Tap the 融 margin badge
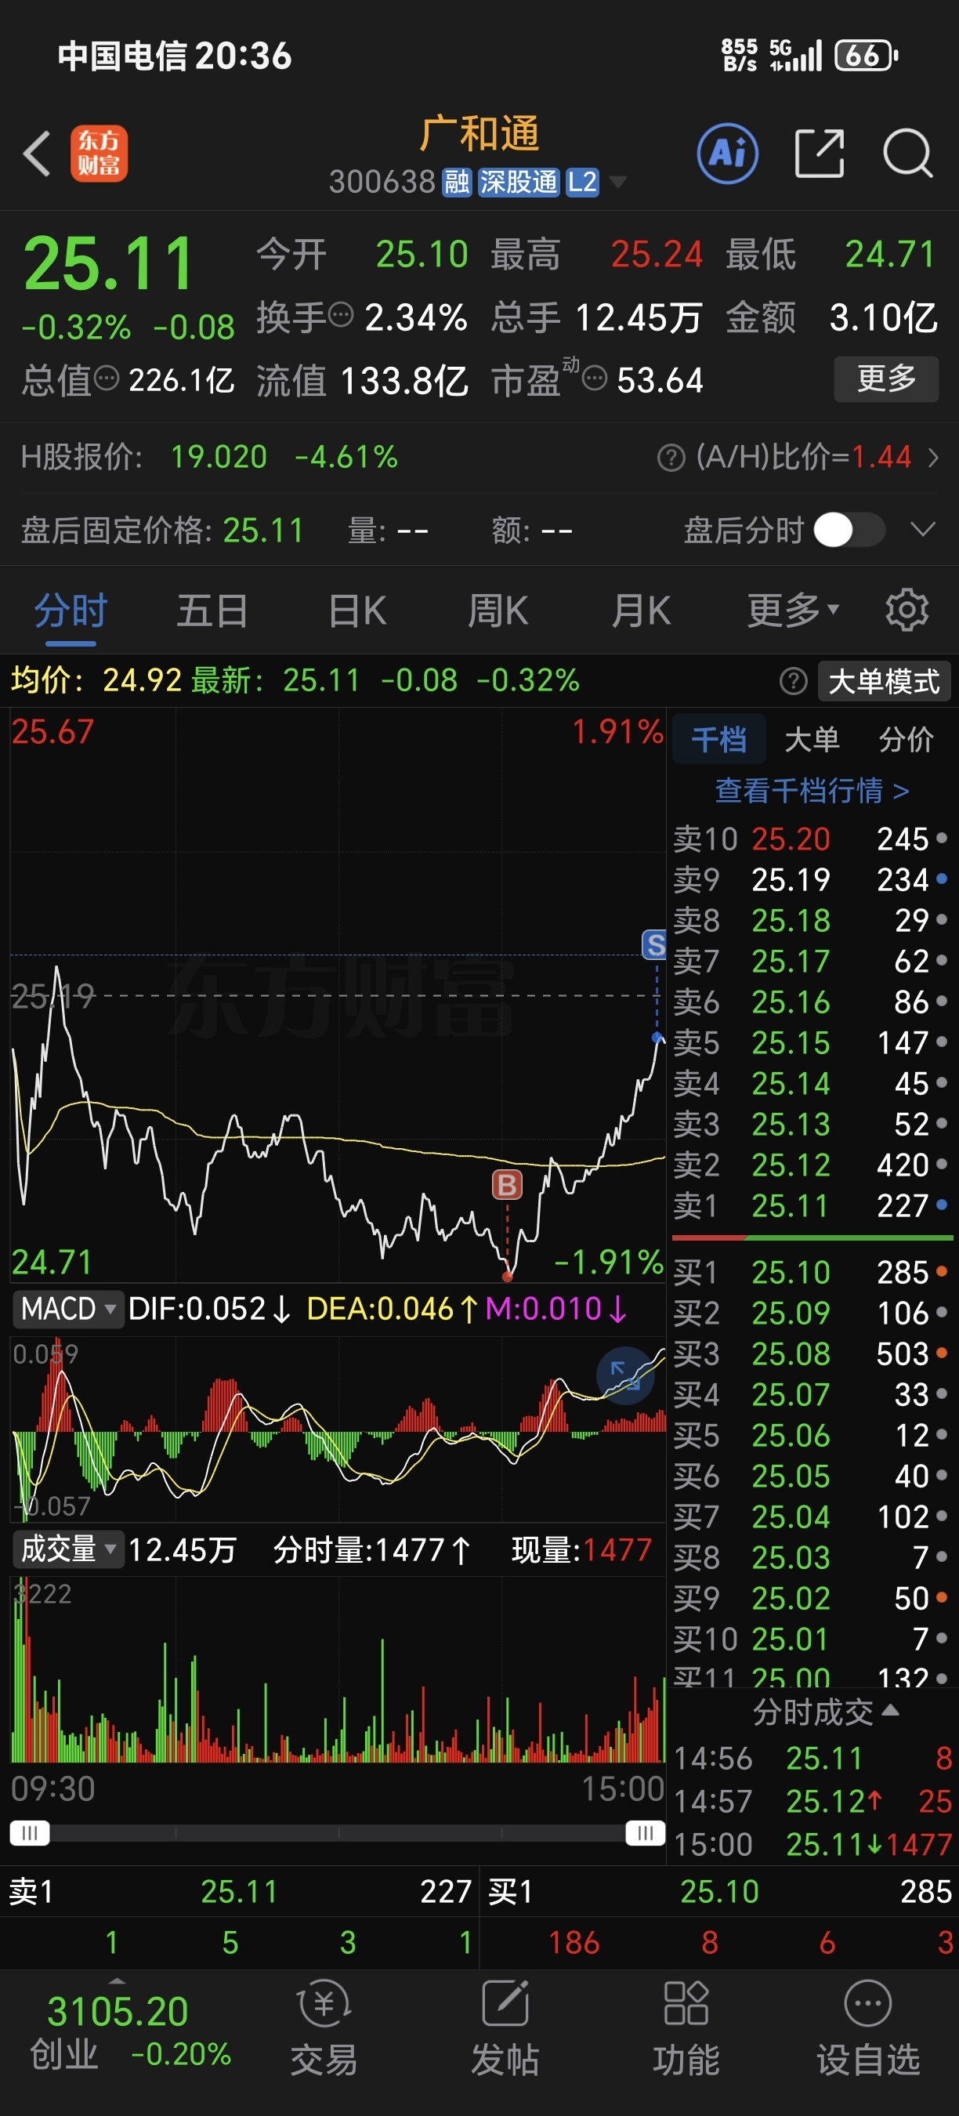The image size is (959, 2116). coord(457,182)
